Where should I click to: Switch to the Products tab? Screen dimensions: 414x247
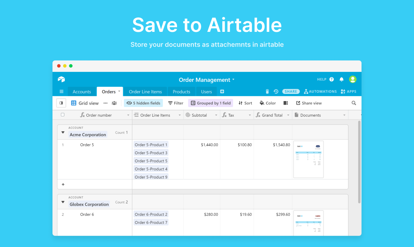coord(181,92)
